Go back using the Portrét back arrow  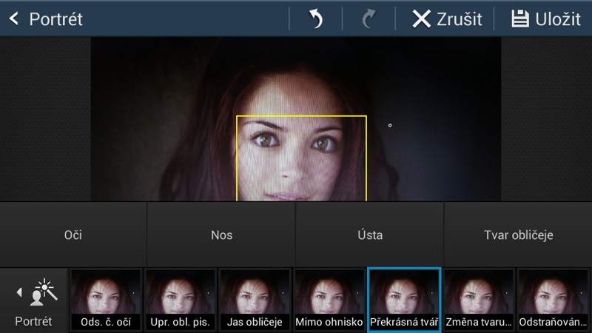click(x=14, y=19)
